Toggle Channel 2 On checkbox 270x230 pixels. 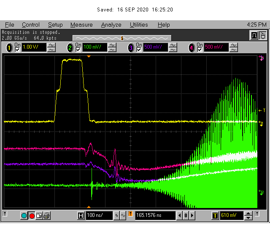tap(78, 50)
